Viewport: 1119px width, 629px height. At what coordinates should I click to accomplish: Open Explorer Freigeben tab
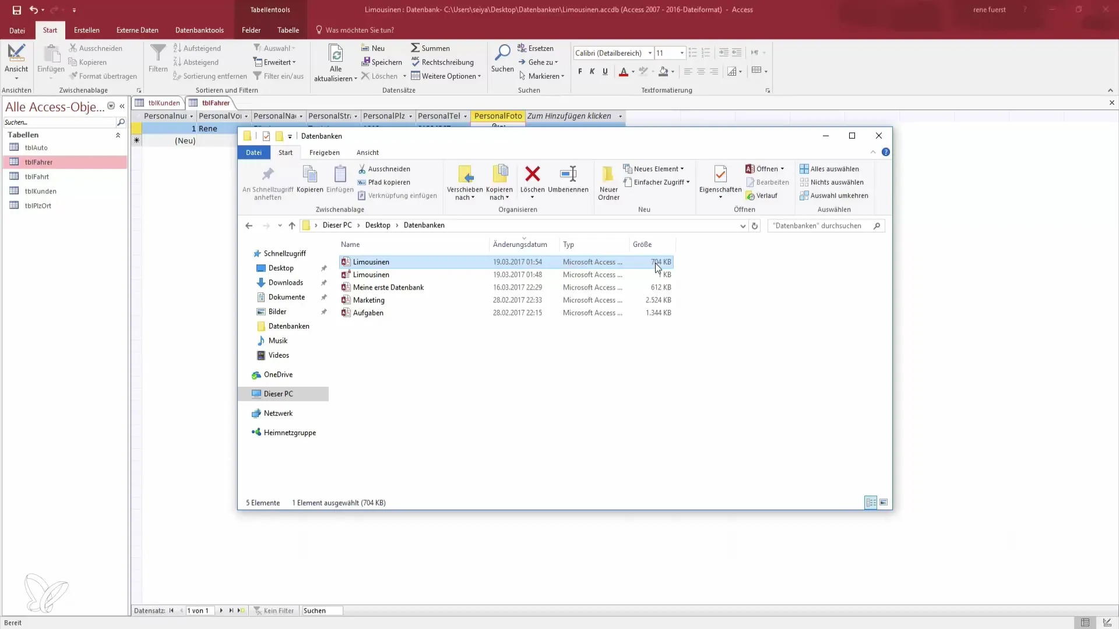[x=324, y=153]
